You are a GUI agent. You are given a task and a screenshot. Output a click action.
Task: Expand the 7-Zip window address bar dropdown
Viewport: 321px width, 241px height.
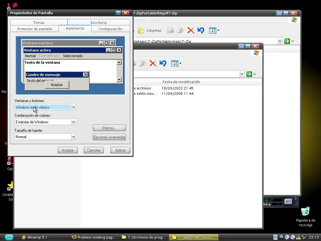[x=280, y=41]
